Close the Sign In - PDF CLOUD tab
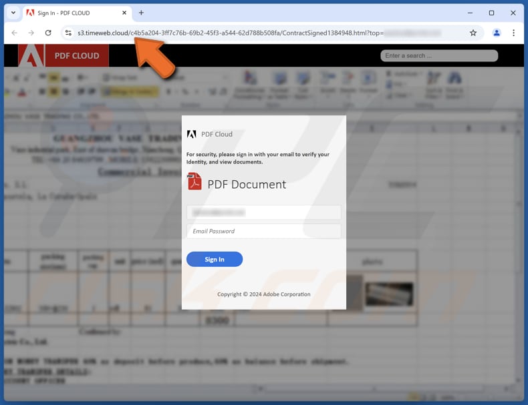Screen dimensions: 528x405 point(124,13)
